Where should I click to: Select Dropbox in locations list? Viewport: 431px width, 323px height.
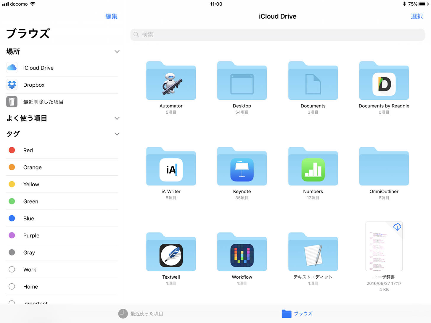(x=34, y=85)
